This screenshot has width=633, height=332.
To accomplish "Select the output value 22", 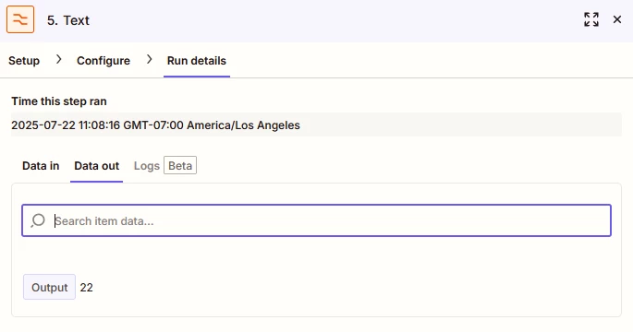I will [x=86, y=288].
